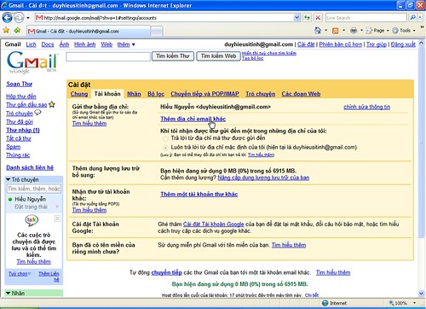This screenshot has width=426, height=309.
Task: Click Thêm địa chỉ email khác link
Action: coord(193,119)
